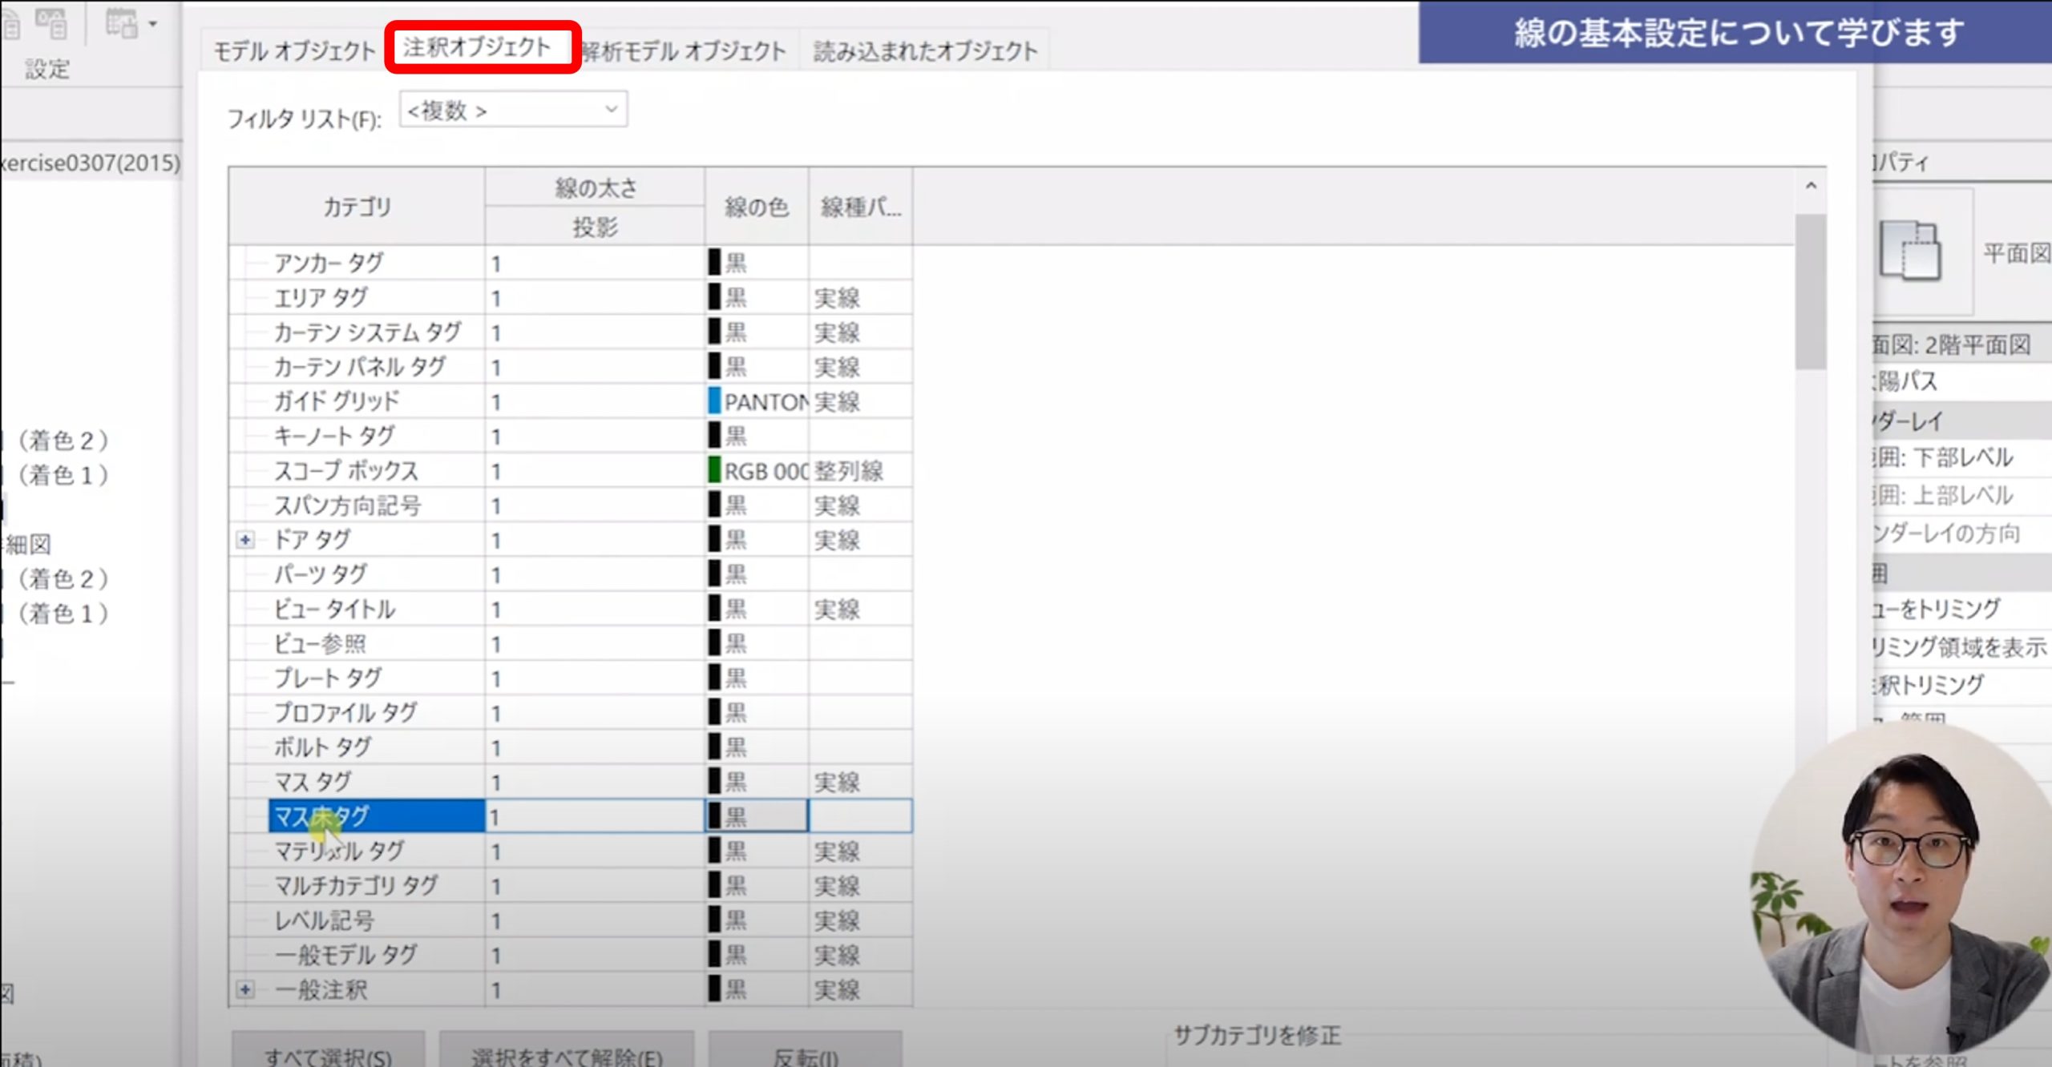Click the blue PANTONE color swatch for ガイド グリッド
Viewport: 2052px width, 1067px height.
[x=714, y=401]
